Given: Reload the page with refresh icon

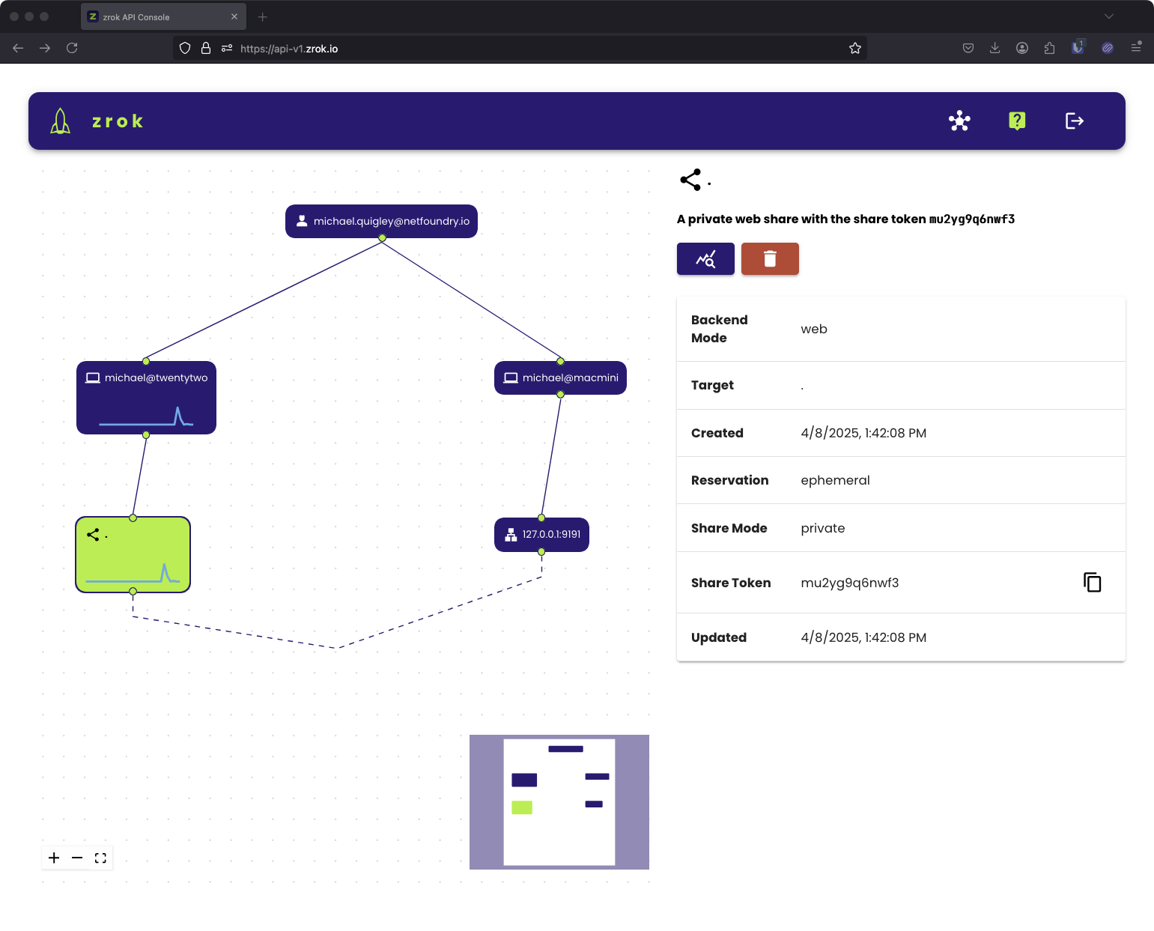Looking at the screenshot, I should point(72,48).
